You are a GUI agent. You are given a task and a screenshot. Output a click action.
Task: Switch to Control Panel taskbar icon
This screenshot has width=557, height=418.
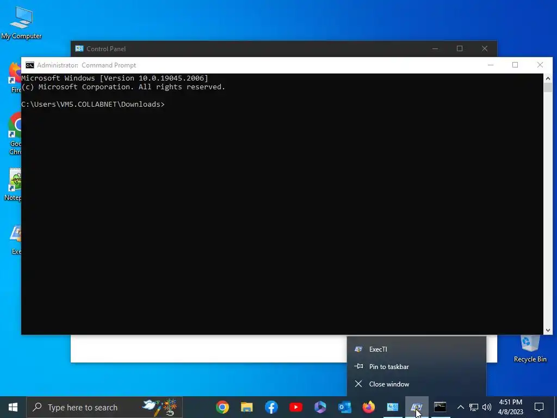pyautogui.click(x=393, y=407)
